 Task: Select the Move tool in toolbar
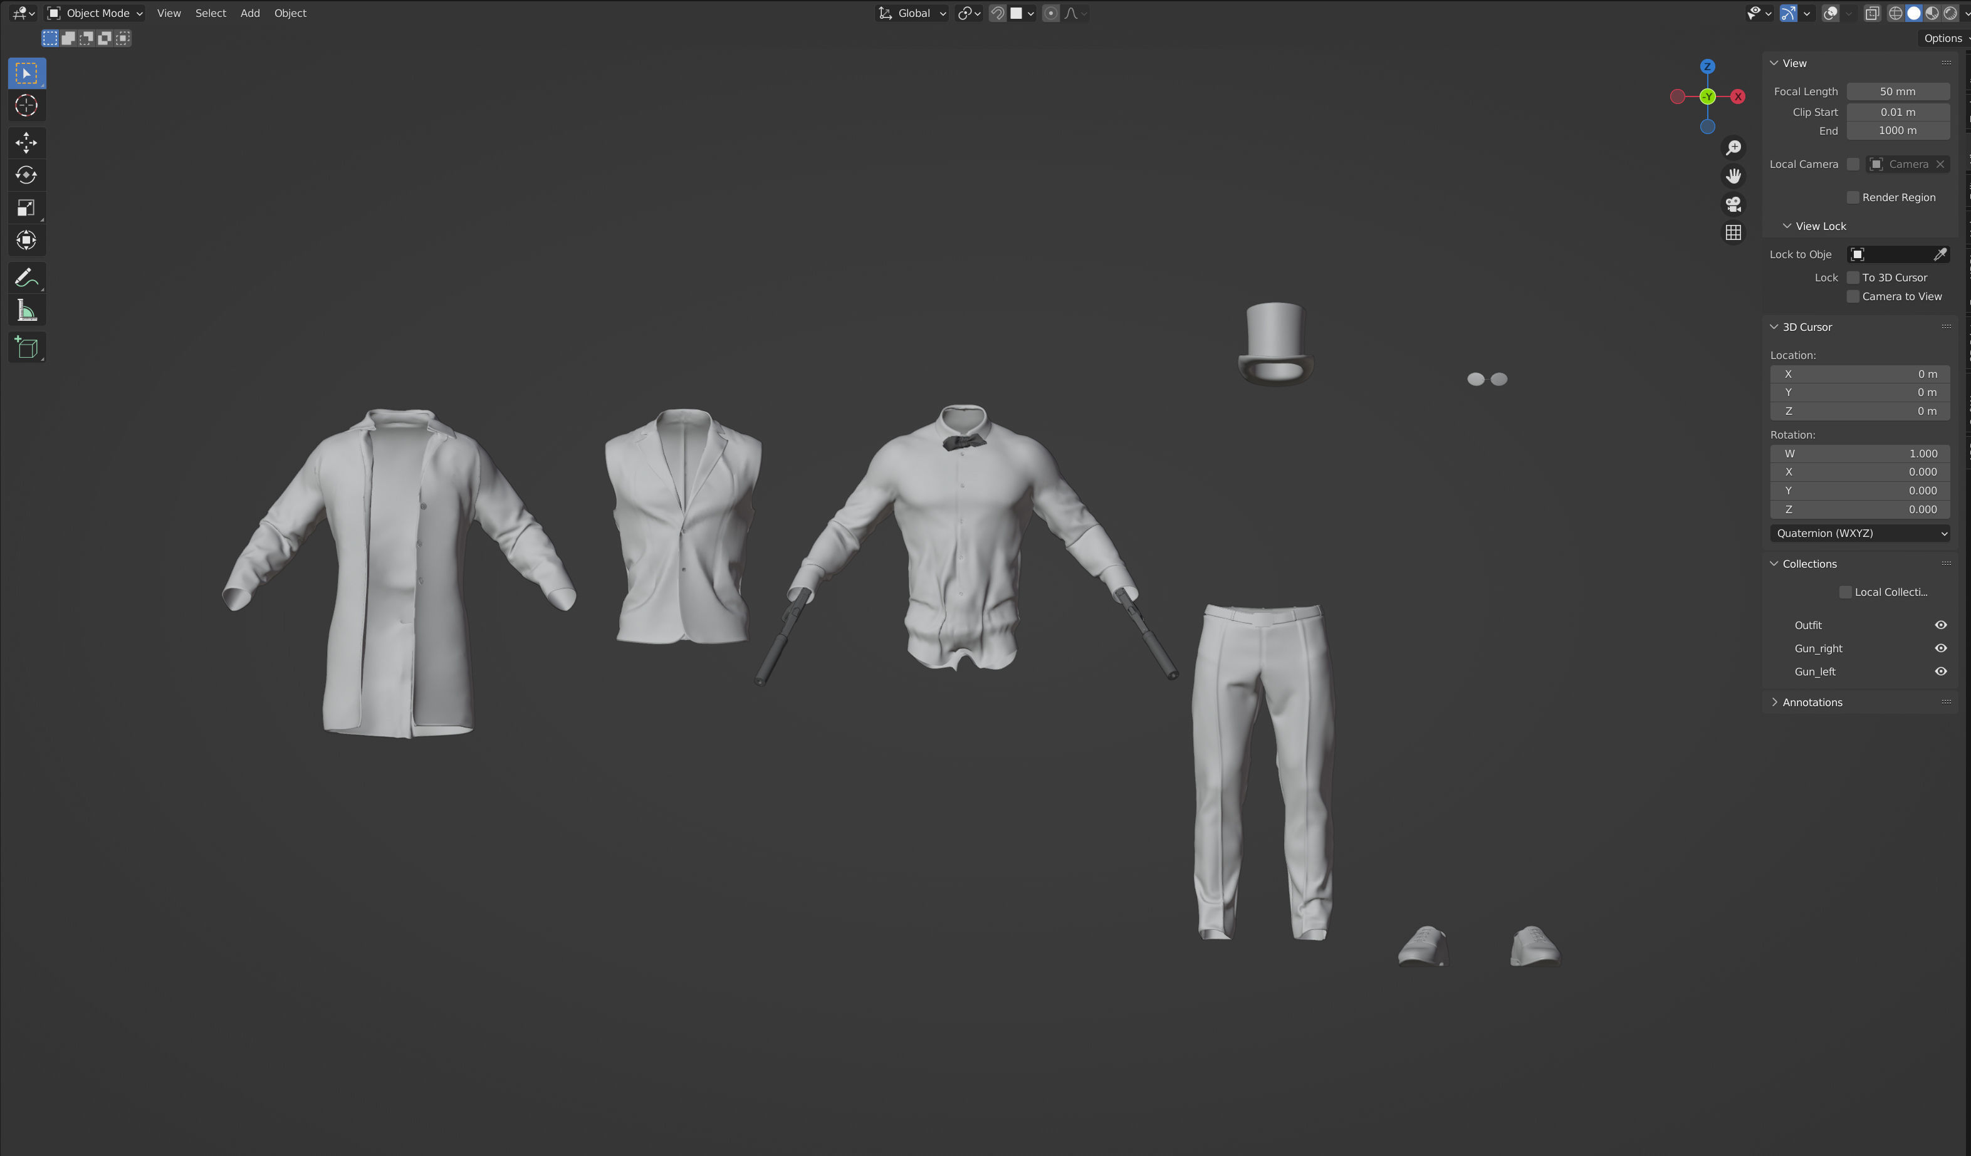pyautogui.click(x=26, y=142)
